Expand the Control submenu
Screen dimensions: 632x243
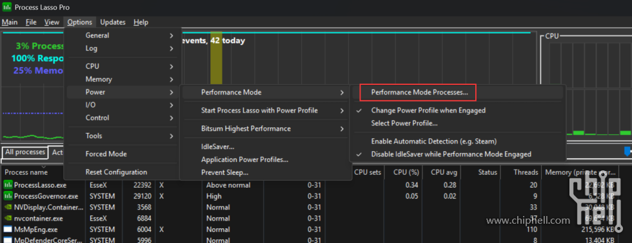pyautogui.click(x=122, y=118)
